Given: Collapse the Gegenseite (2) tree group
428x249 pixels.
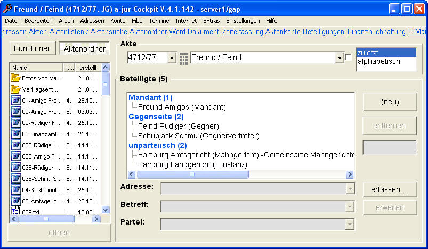Looking at the screenshot, I should pos(156,117).
